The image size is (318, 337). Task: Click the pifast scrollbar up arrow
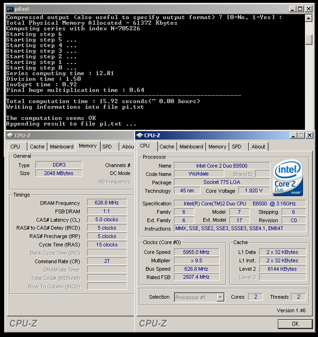(x=308, y=18)
